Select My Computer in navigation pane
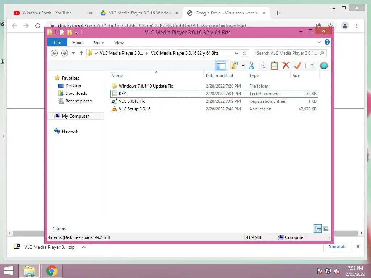Image resolution: width=371 pixels, height=278 pixels. coord(75,116)
